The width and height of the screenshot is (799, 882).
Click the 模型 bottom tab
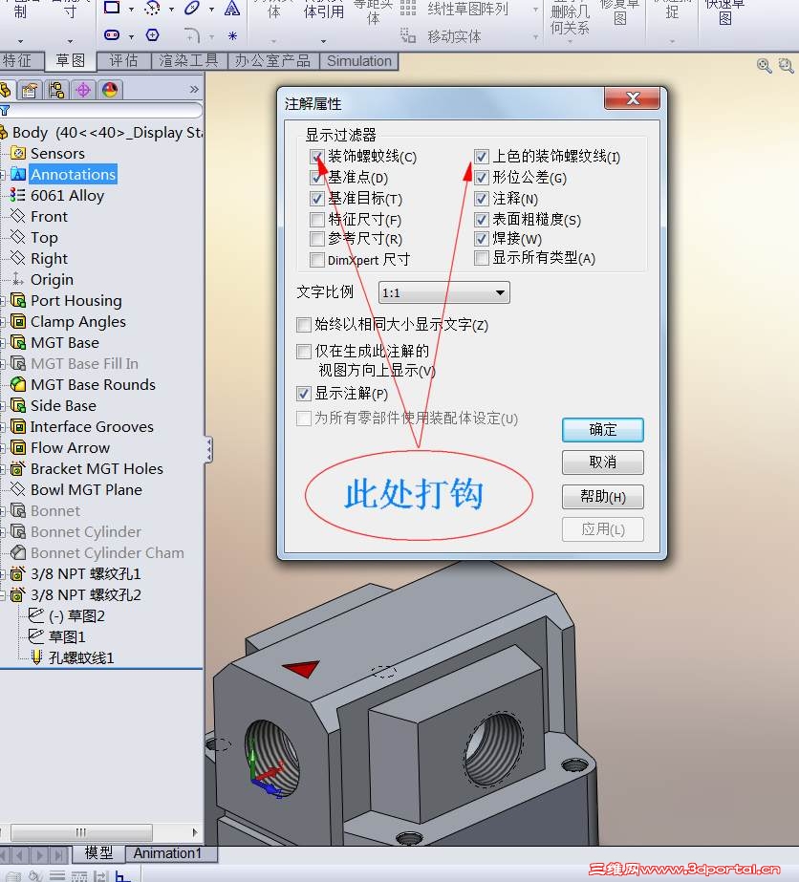pos(99,853)
